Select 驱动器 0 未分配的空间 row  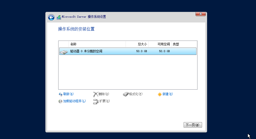pyautogui.click(x=128, y=51)
